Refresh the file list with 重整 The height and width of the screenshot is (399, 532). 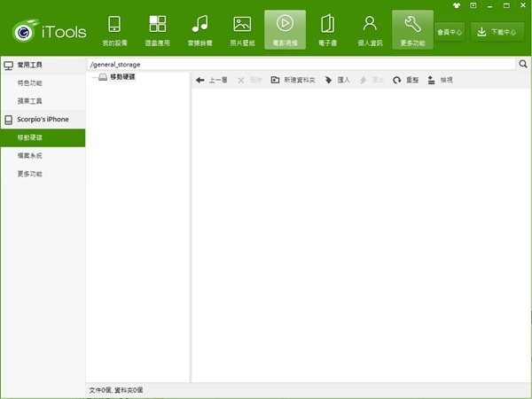click(x=405, y=80)
